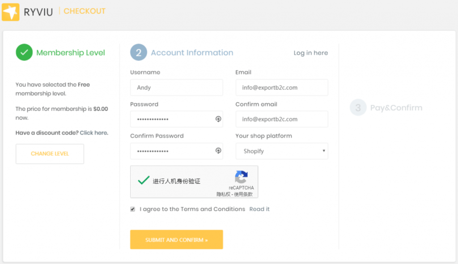Click the CHECKOUT header label
This screenshot has width=458, height=264.
point(84,11)
